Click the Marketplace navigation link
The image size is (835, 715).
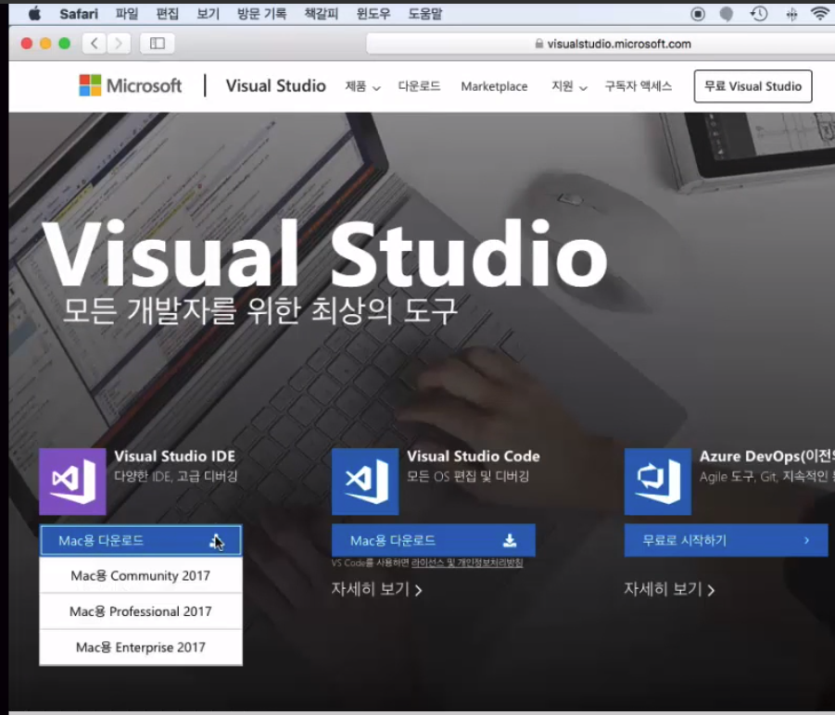tap(494, 86)
